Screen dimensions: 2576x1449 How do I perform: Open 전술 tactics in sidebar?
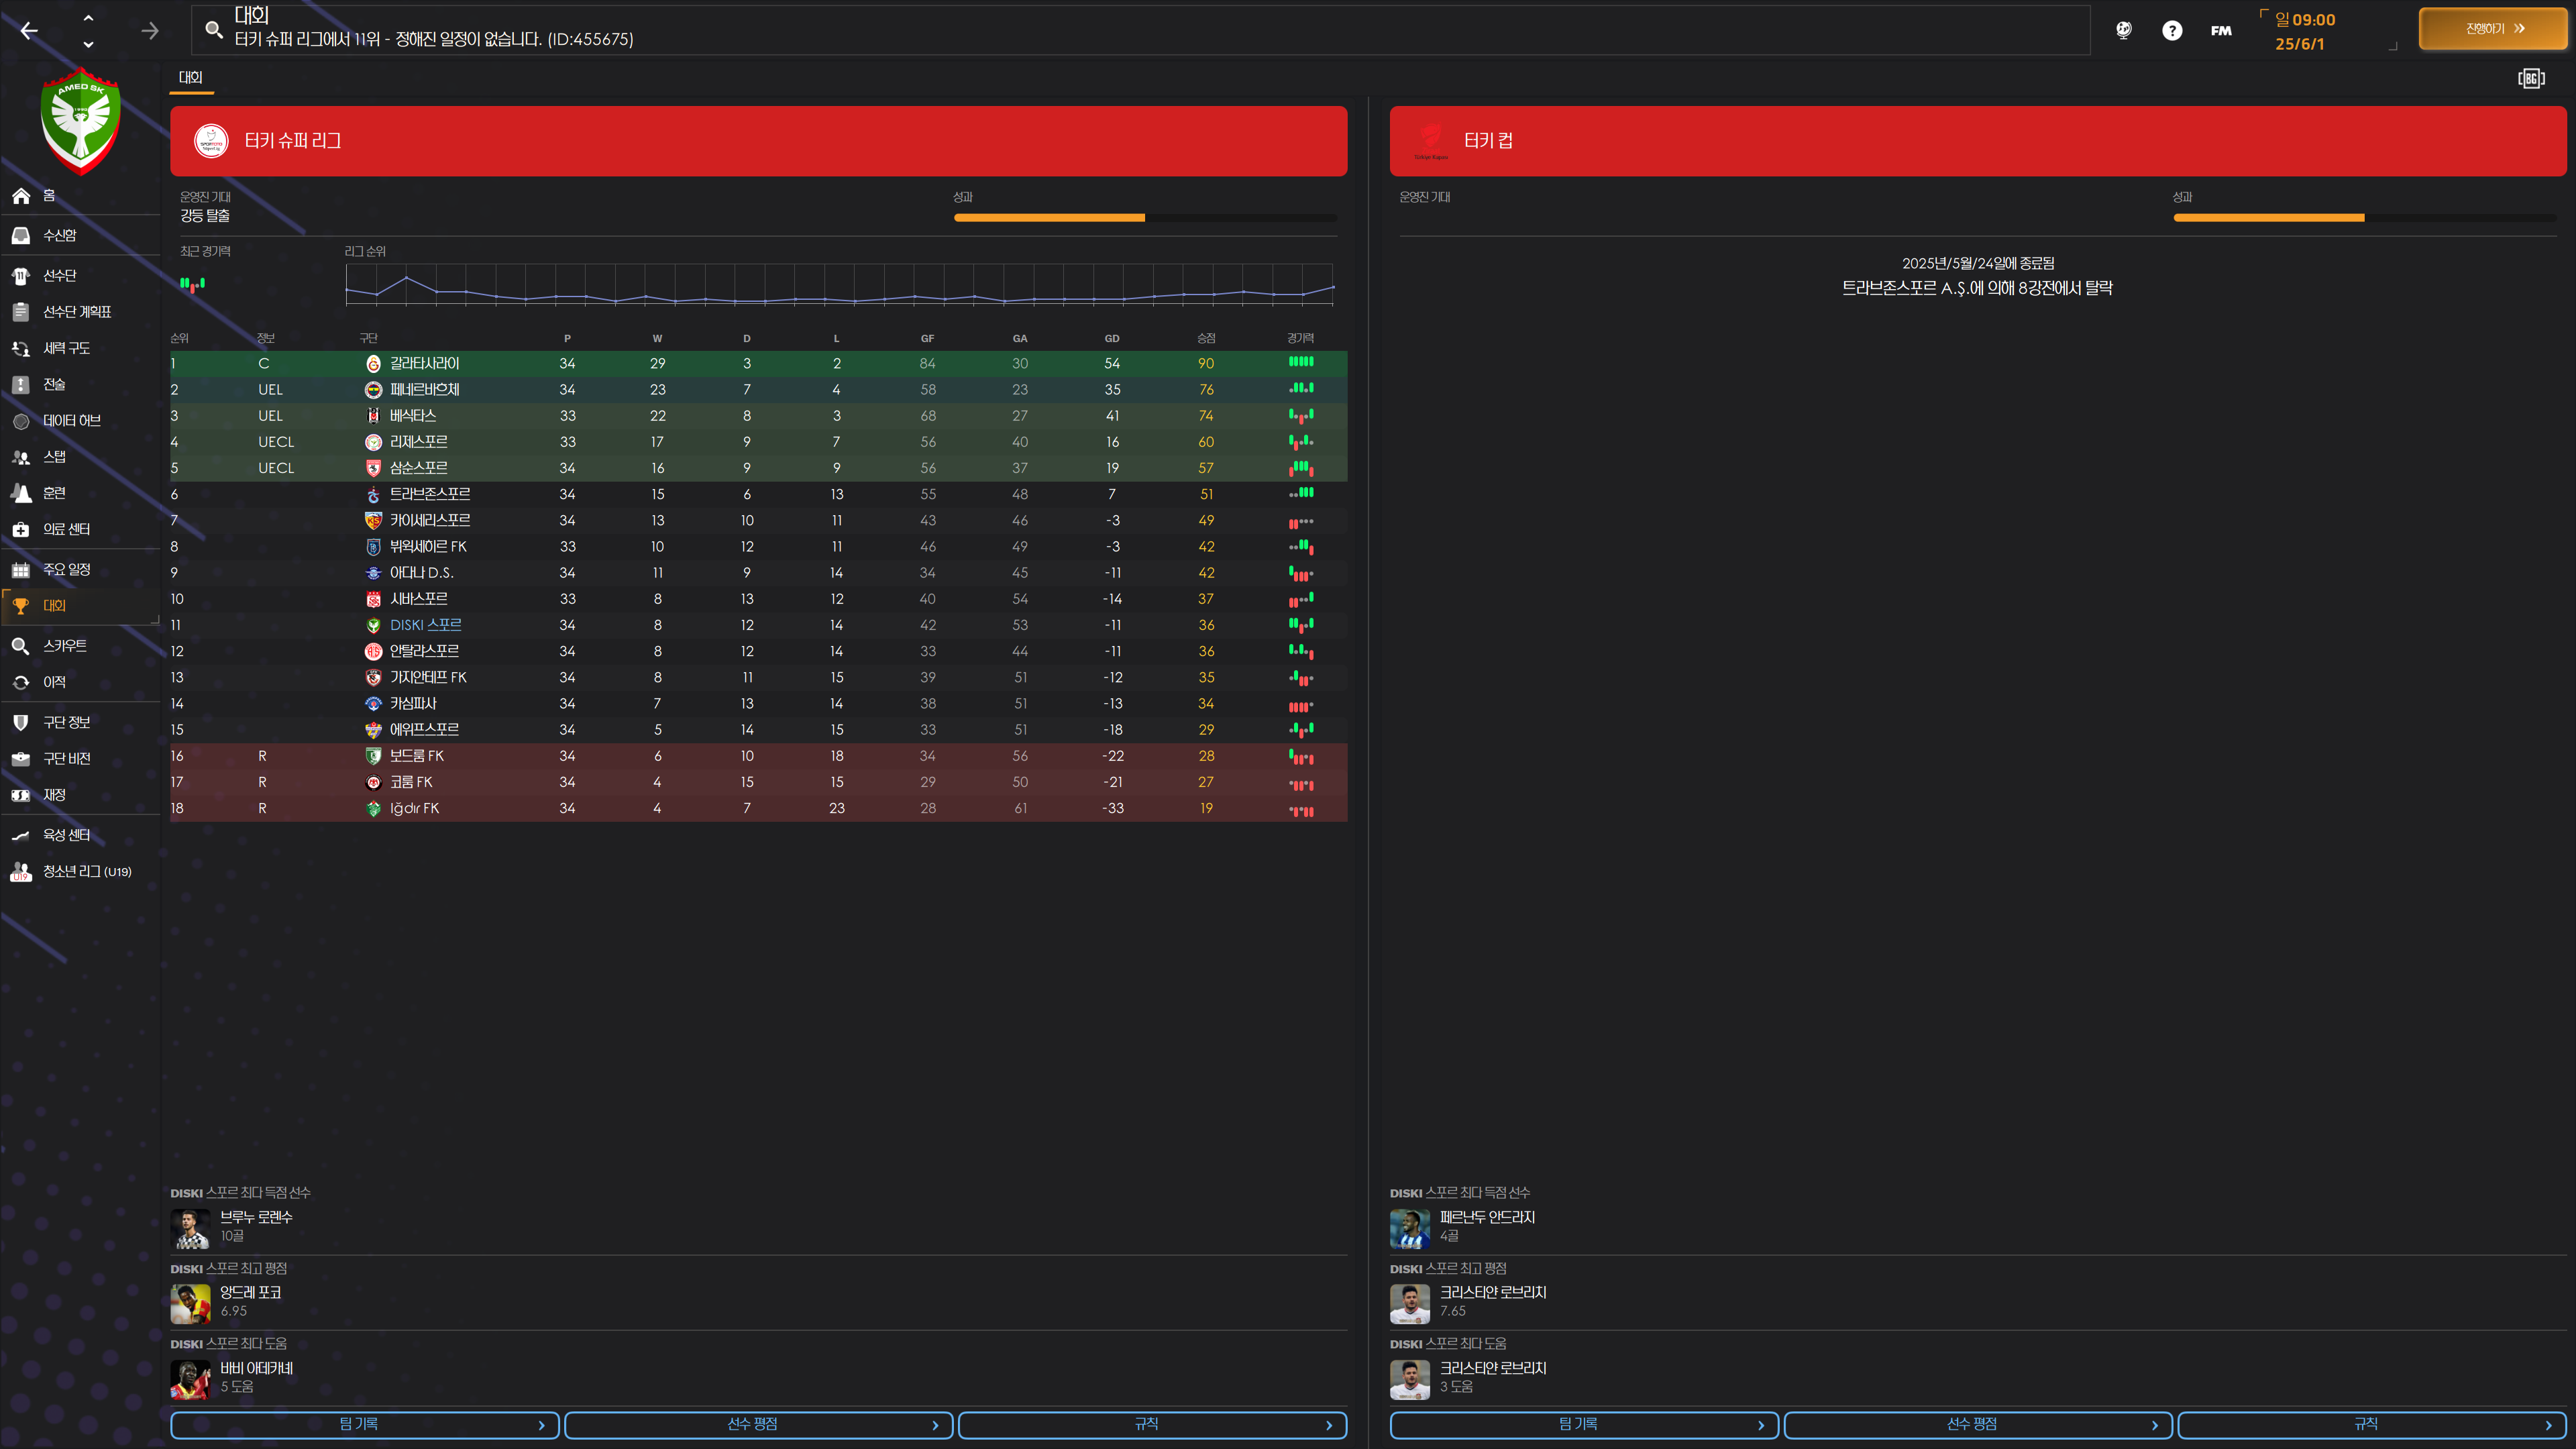[54, 385]
